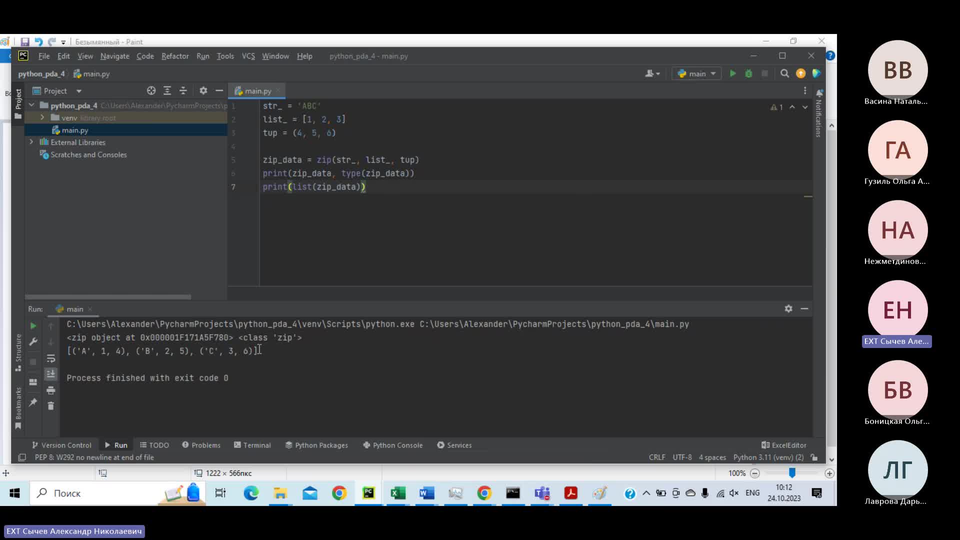Expand all icon in Project panel header

167,90
